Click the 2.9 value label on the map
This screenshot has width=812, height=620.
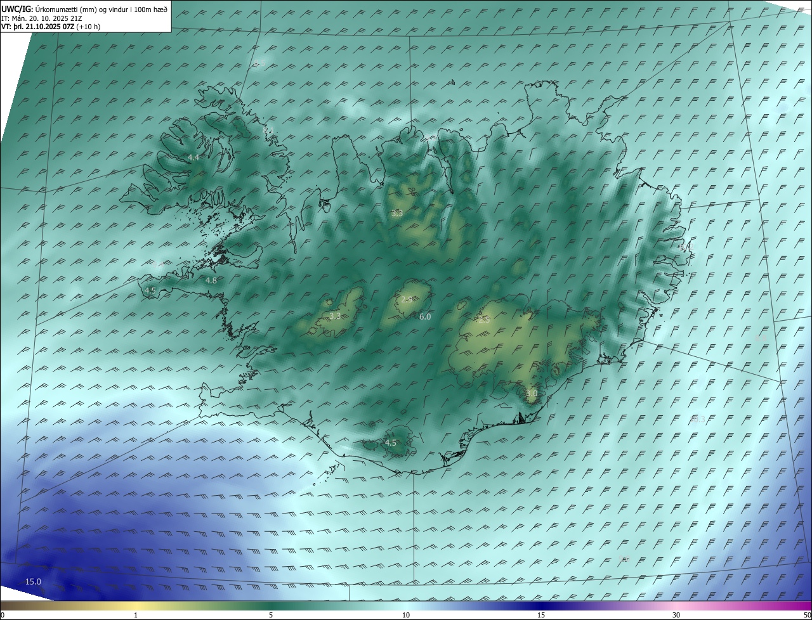click(407, 299)
